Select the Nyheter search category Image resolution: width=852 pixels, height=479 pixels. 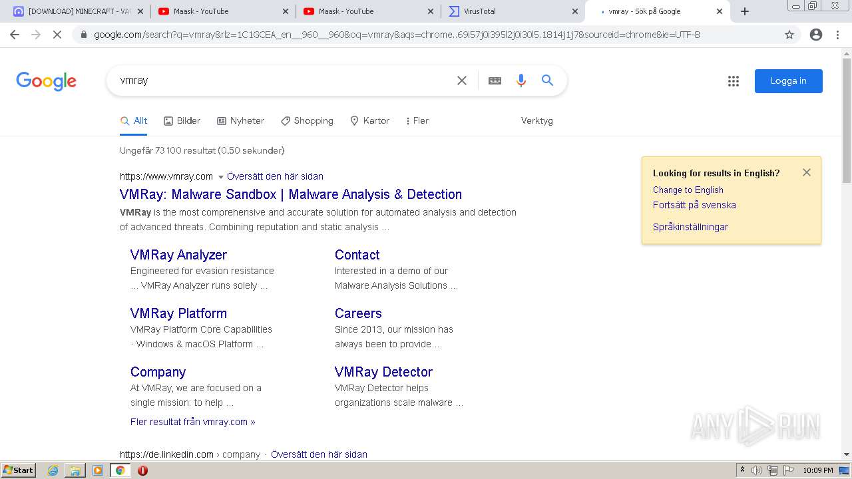(x=240, y=120)
